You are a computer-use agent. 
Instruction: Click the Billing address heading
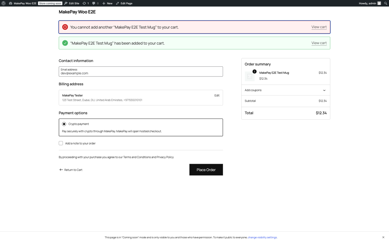(71, 84)
